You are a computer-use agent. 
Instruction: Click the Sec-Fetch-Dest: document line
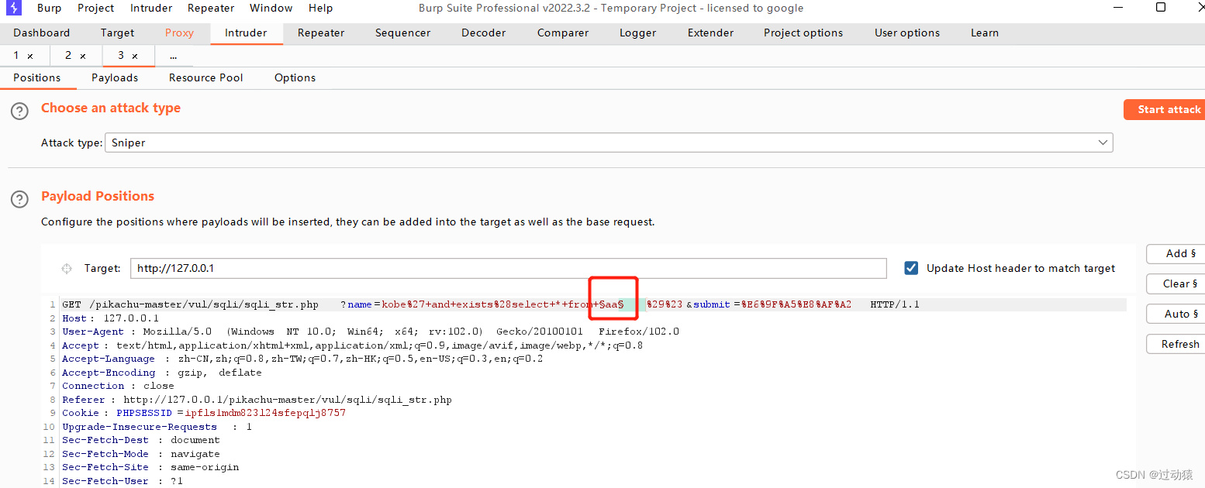pos(141,440)
